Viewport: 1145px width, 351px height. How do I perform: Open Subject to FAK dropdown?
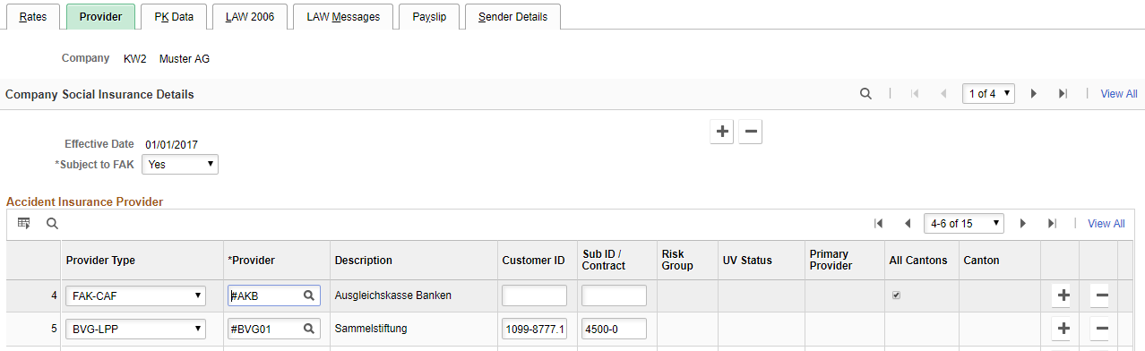pos(180,165)
